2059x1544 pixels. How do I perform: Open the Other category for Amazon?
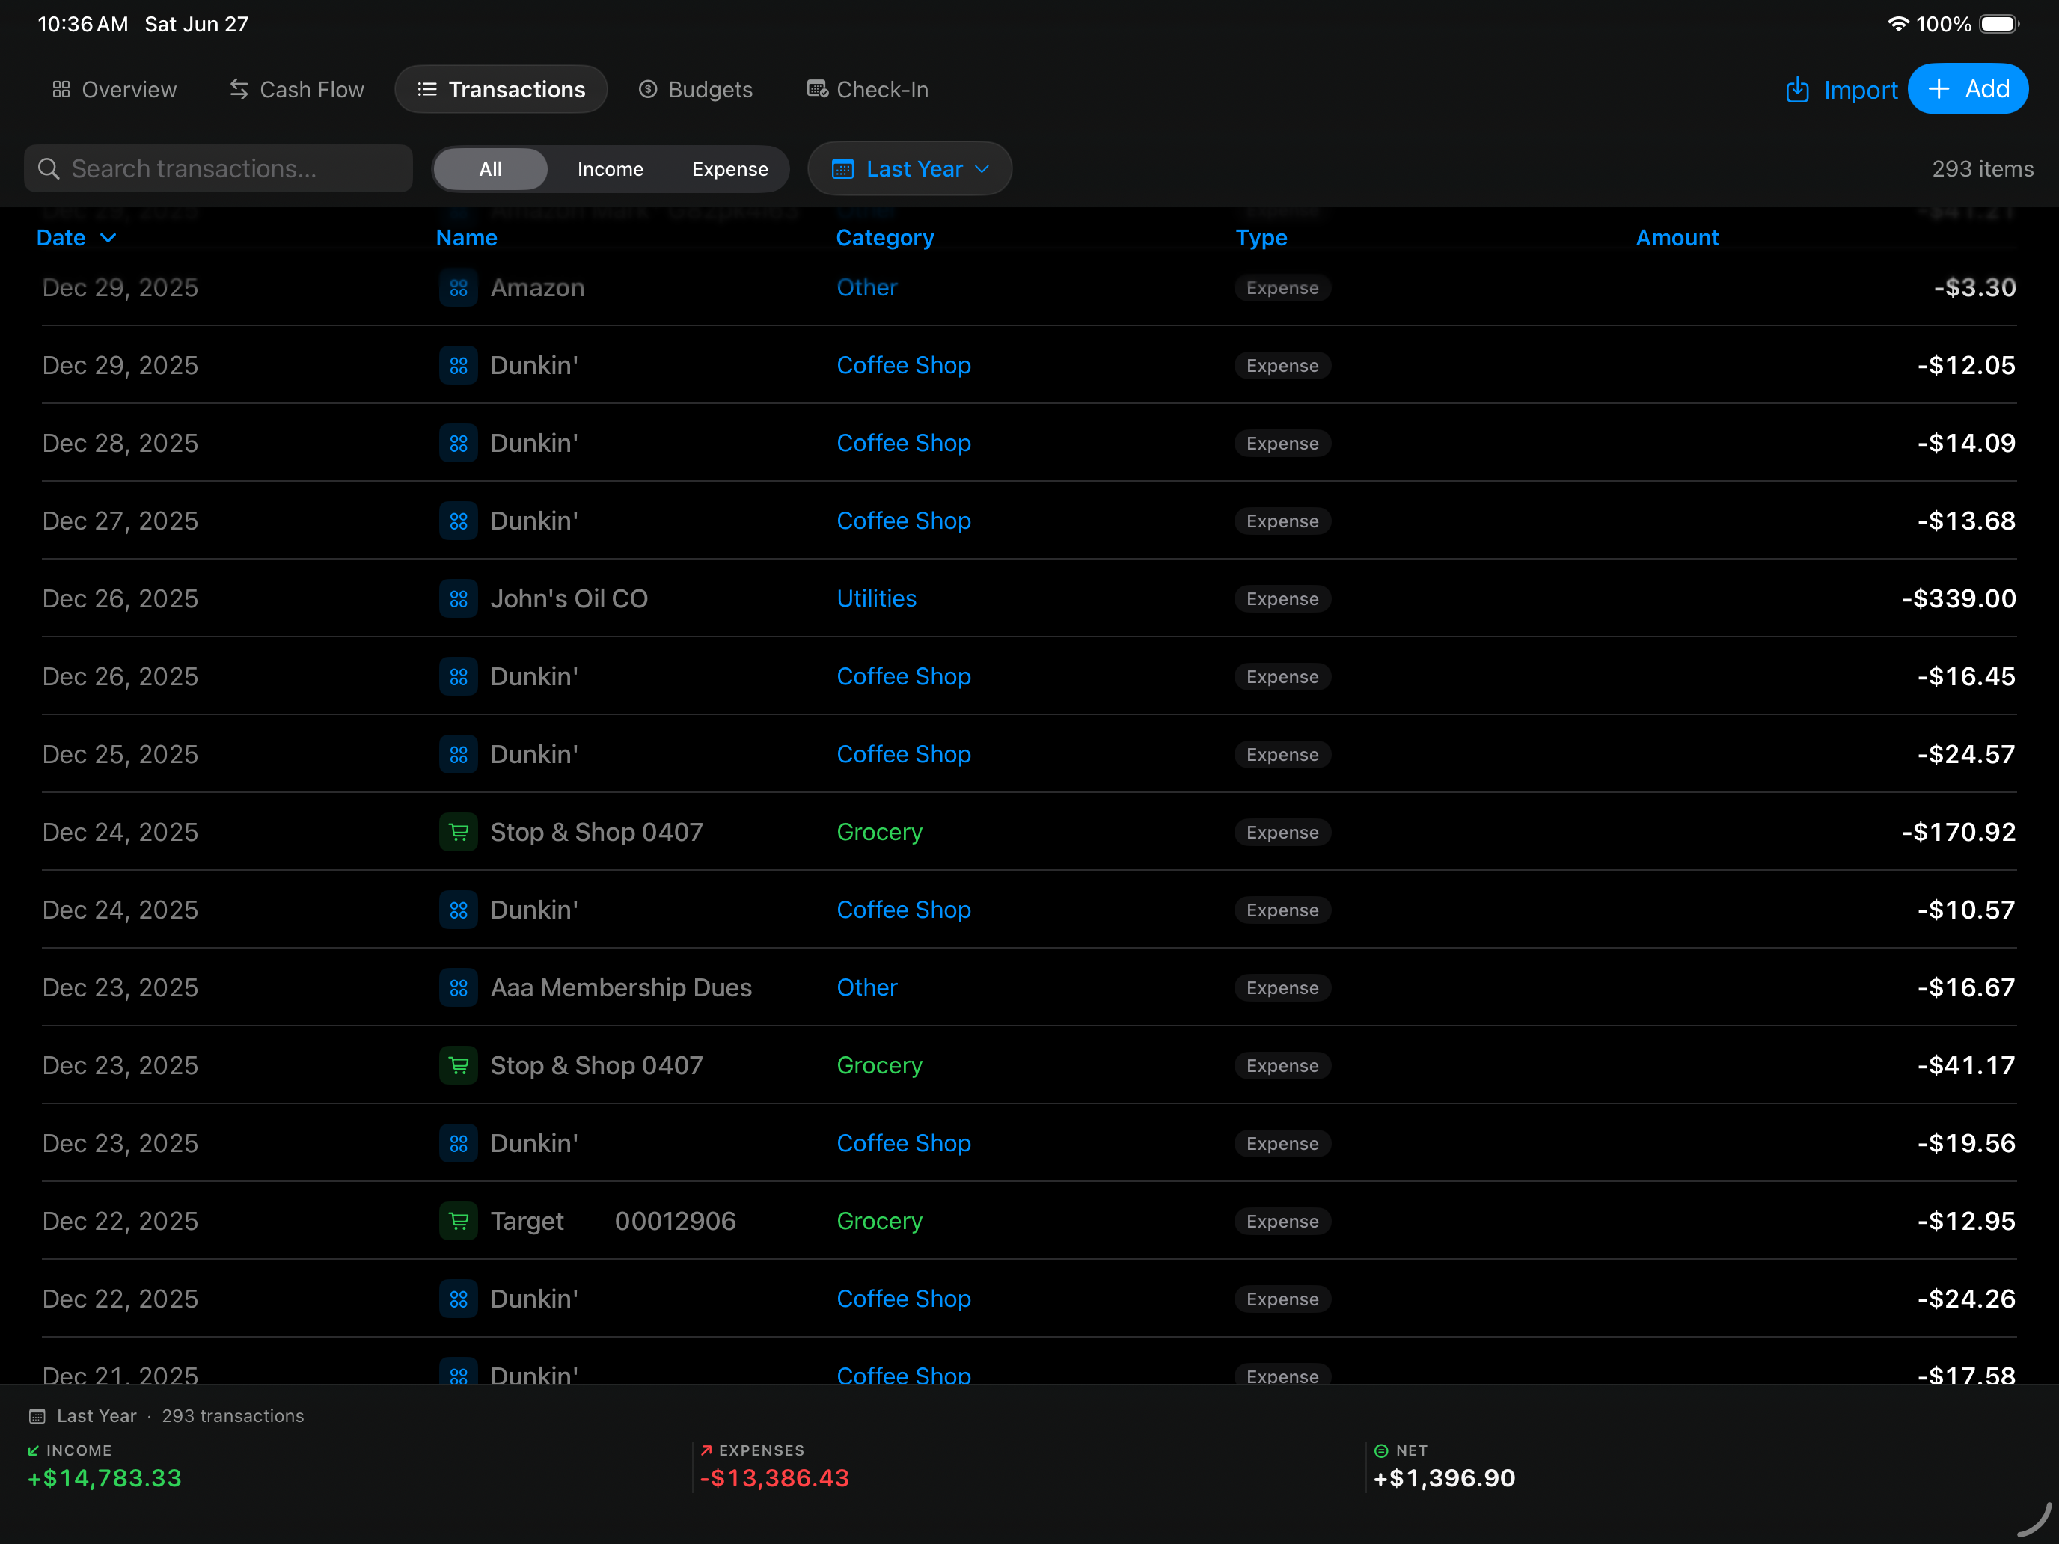866,287
